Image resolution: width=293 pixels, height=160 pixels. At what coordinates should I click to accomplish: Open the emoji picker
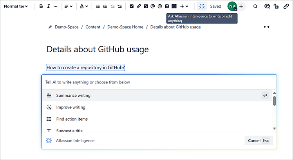pos(160,6)
